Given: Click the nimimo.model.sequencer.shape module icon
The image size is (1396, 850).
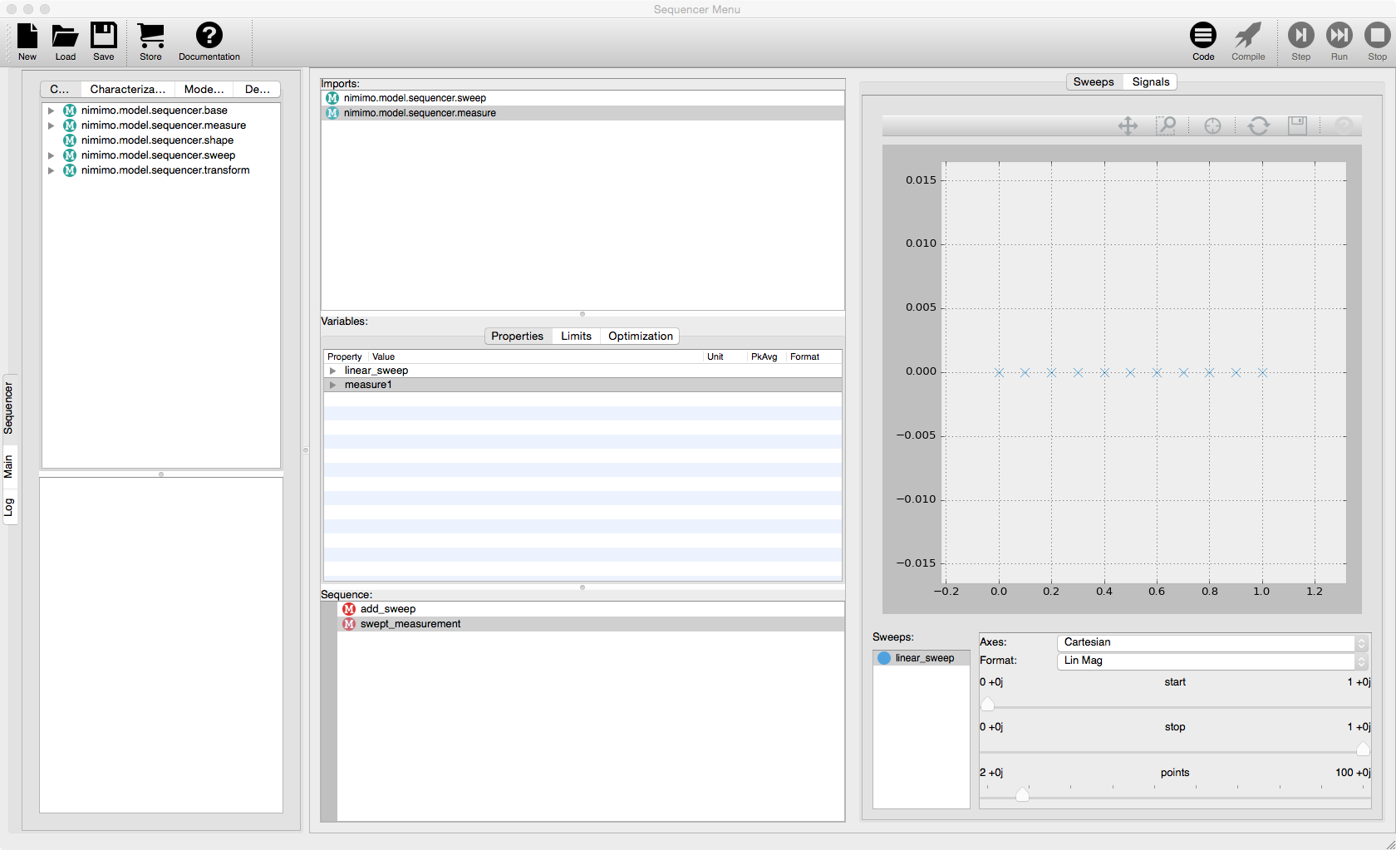Looking at the screenshot, I should [70, 140].
